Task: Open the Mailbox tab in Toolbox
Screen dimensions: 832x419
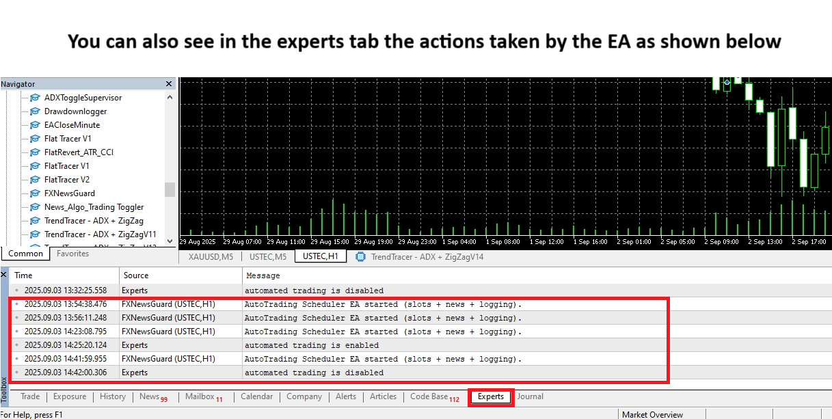Action: coord(200,396)
